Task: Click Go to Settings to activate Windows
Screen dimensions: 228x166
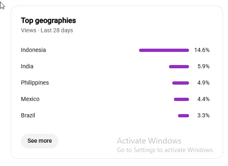Action: pos(165,150)
